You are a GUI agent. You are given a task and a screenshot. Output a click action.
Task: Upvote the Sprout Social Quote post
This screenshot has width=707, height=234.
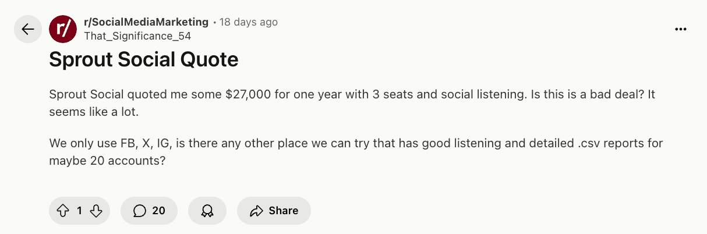63,211
